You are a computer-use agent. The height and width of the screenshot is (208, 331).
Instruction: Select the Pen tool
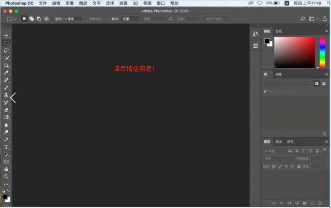click(6, 140)
